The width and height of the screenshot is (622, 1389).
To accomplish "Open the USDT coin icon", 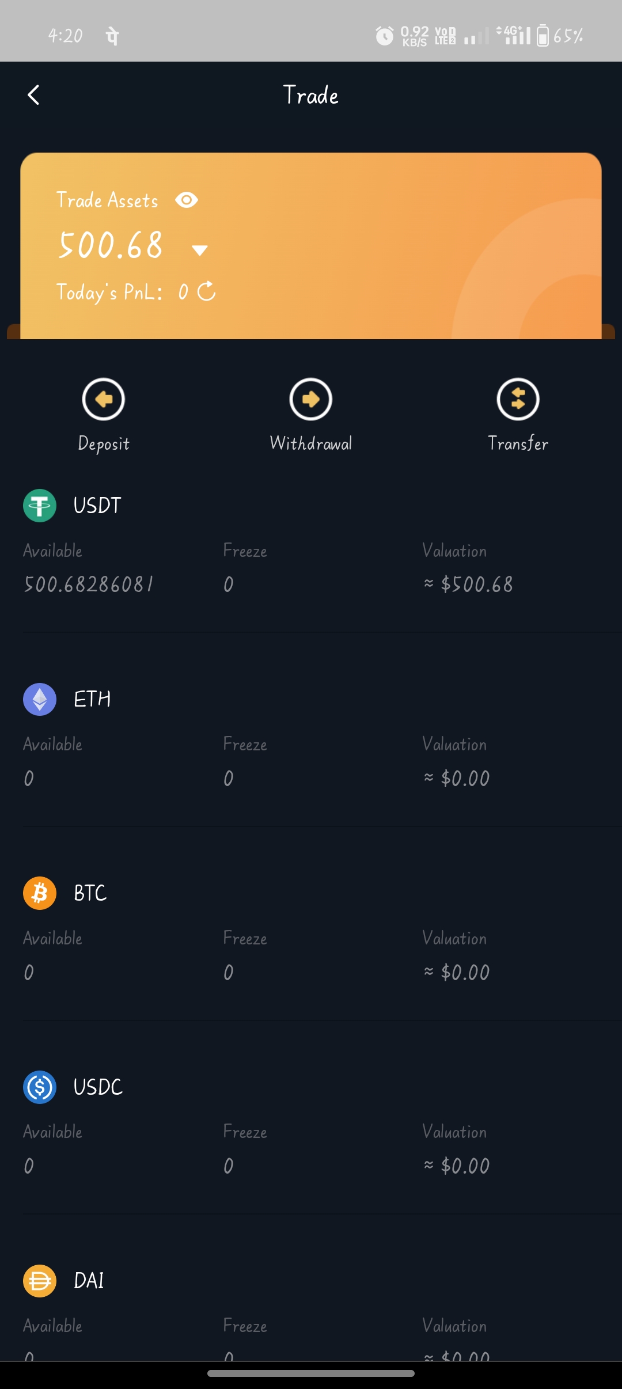I will click(40, 506).
